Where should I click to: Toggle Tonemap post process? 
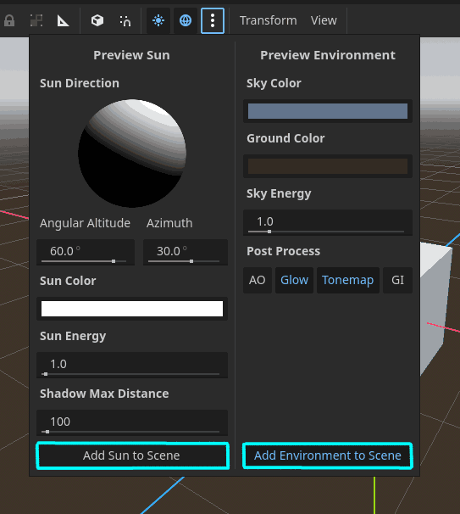pyautogui.click(x=347, y=280)
